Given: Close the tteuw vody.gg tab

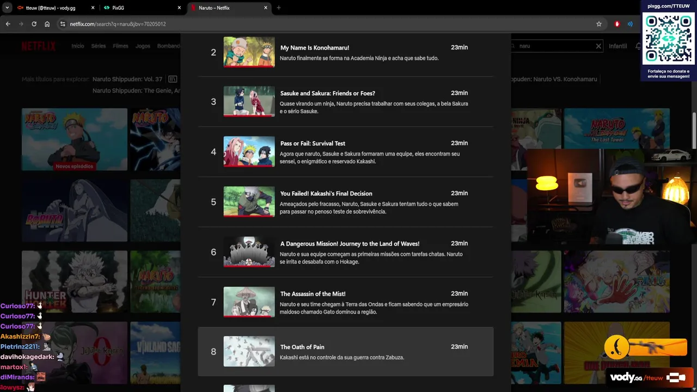Looking at the screenshot, I should (x=93, y=8).
